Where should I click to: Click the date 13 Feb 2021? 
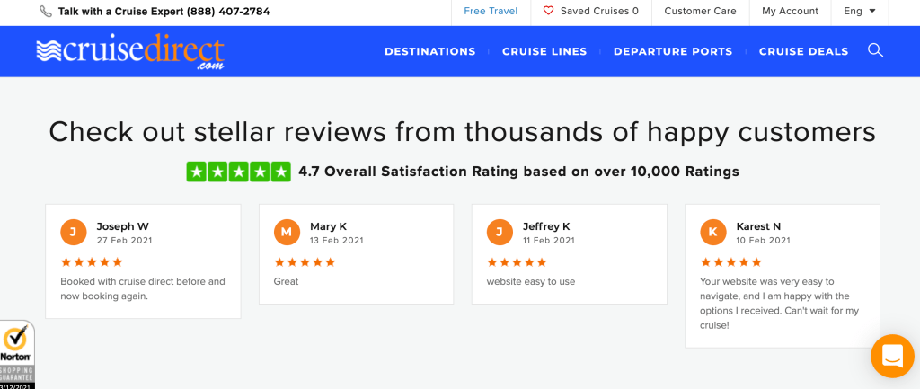tap(337, 241)
